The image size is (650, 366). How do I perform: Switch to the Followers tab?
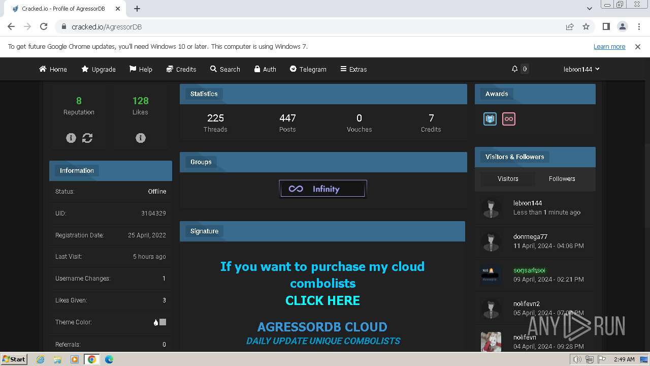562,178
